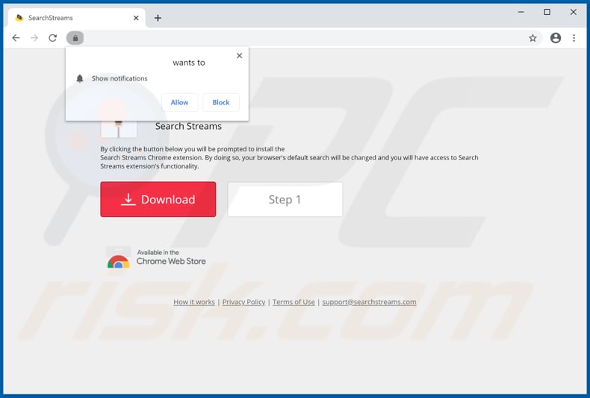Block notifications from the site

point(221,103)
